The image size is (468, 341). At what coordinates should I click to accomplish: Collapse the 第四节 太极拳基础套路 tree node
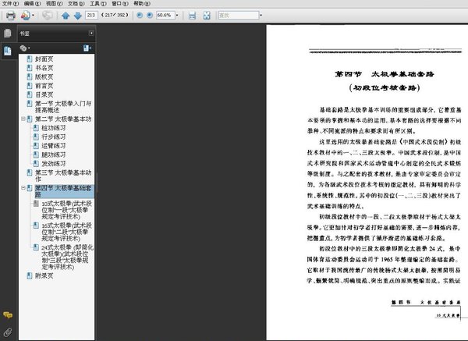(x=23, y=188)
